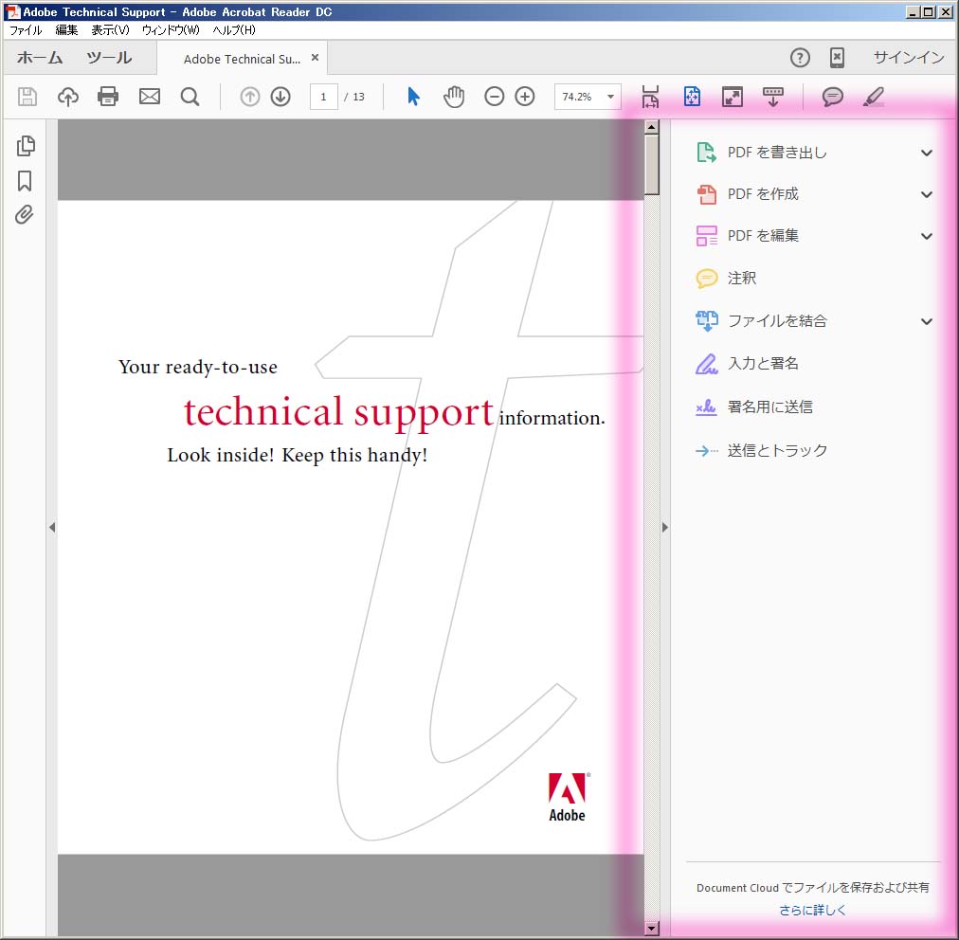Click vertical scrollbar thumb
This screenshot has height=940, width=959.
[x=651, y=165]
